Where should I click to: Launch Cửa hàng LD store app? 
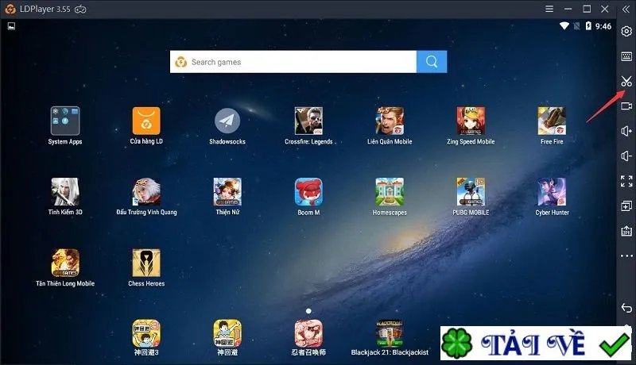[146, 121]
